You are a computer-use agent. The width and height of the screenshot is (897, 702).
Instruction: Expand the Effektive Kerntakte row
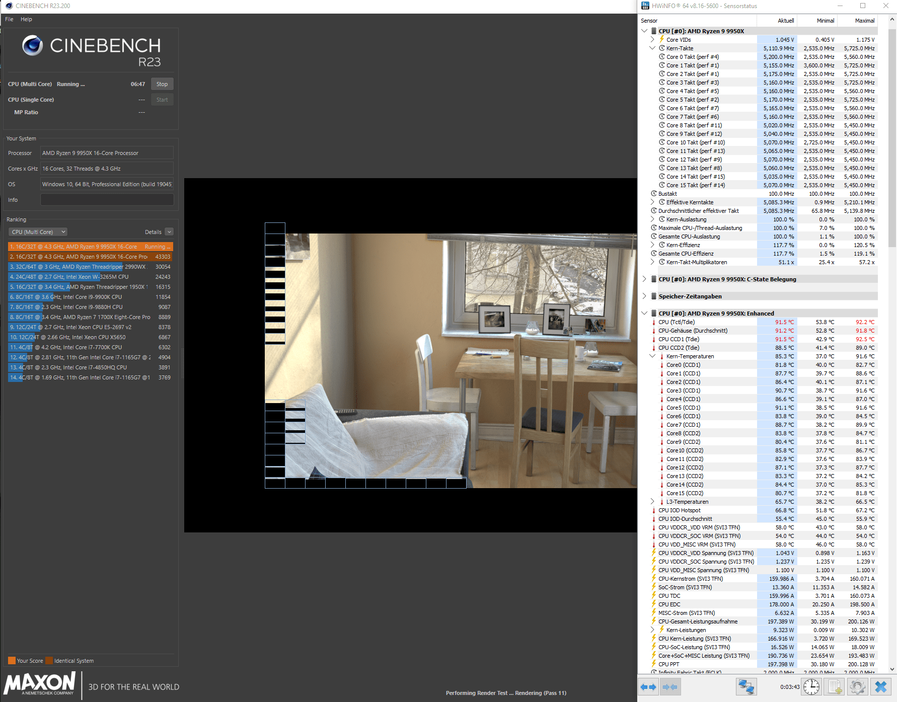point(652,202)
